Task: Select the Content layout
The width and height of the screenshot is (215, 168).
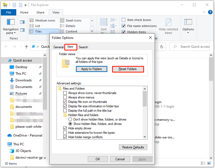Action: (x=69, y=31)
